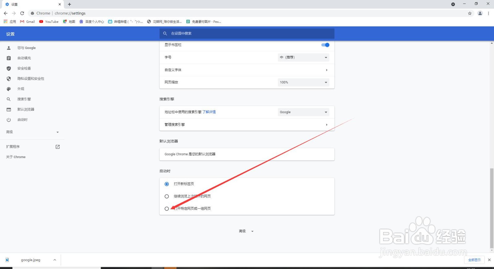Open YouTube bookmark
Image resolution: width=494 pixels, height=269 pixels.
[49, 22]
